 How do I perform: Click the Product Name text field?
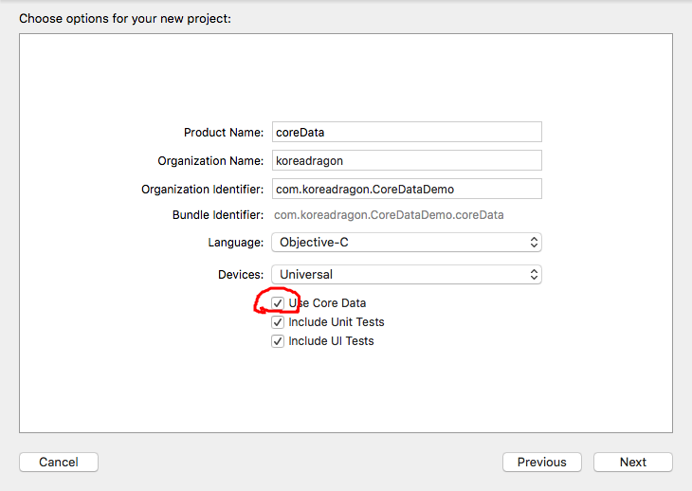click(x=407, y=132)
